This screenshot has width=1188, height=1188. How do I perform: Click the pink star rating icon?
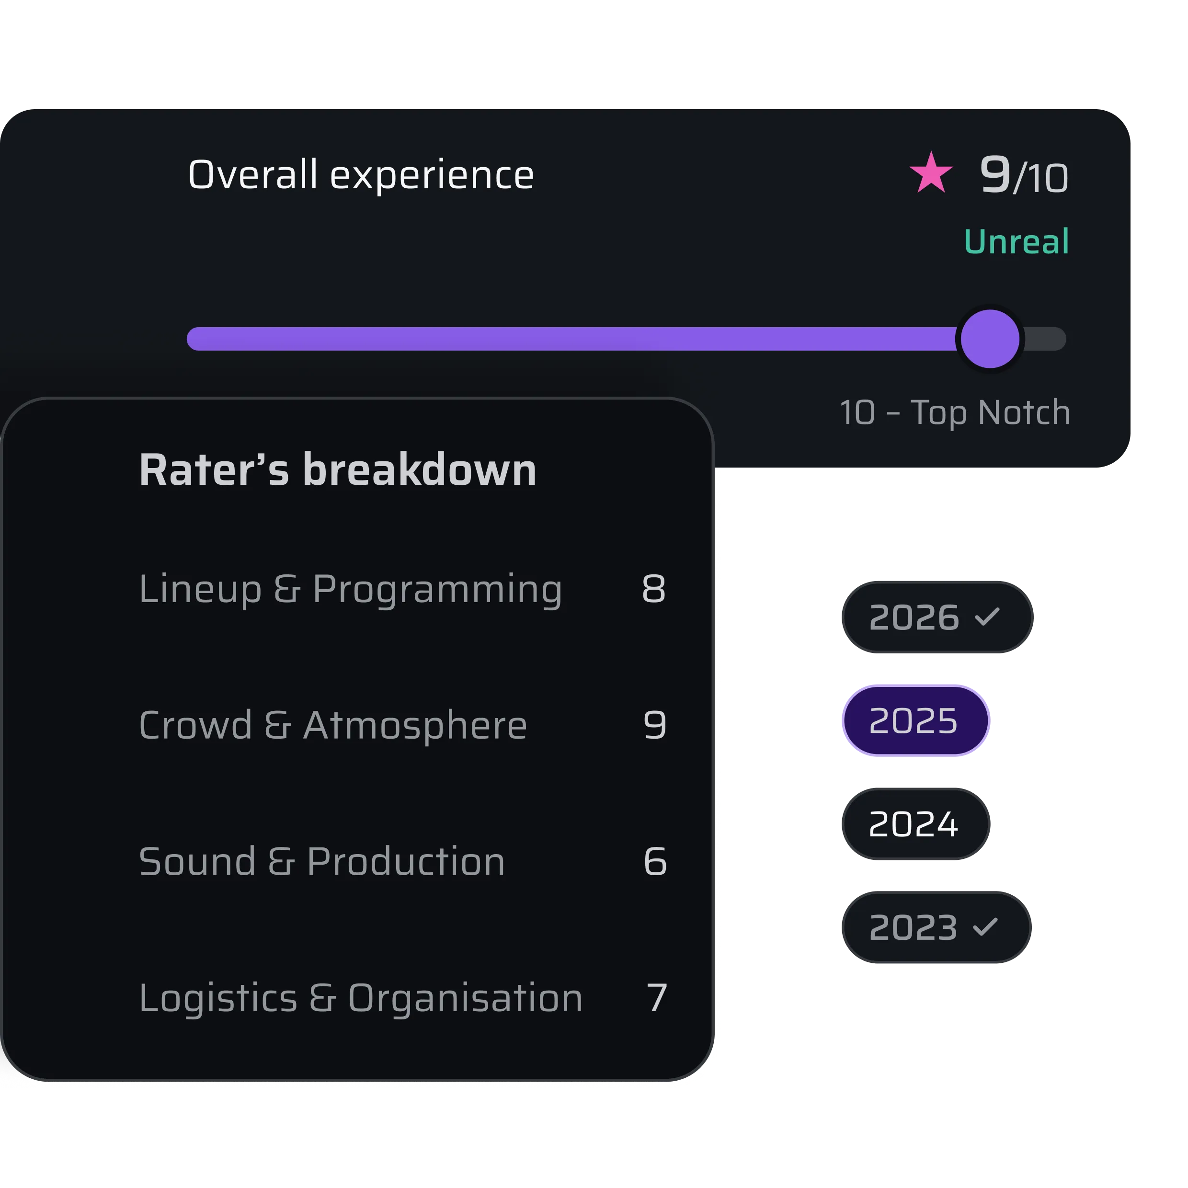[x=931, y=173]
